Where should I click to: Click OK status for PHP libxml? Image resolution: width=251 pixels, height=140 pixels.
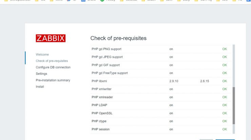225,81
